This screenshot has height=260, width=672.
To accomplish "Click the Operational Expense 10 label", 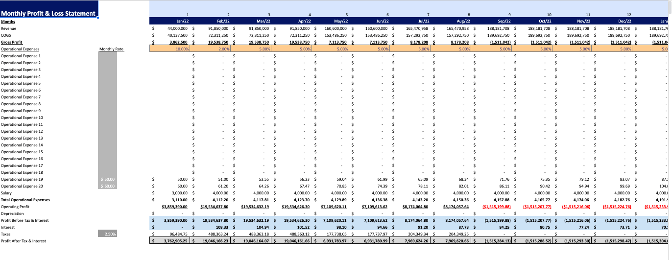I will pos(22,118).
